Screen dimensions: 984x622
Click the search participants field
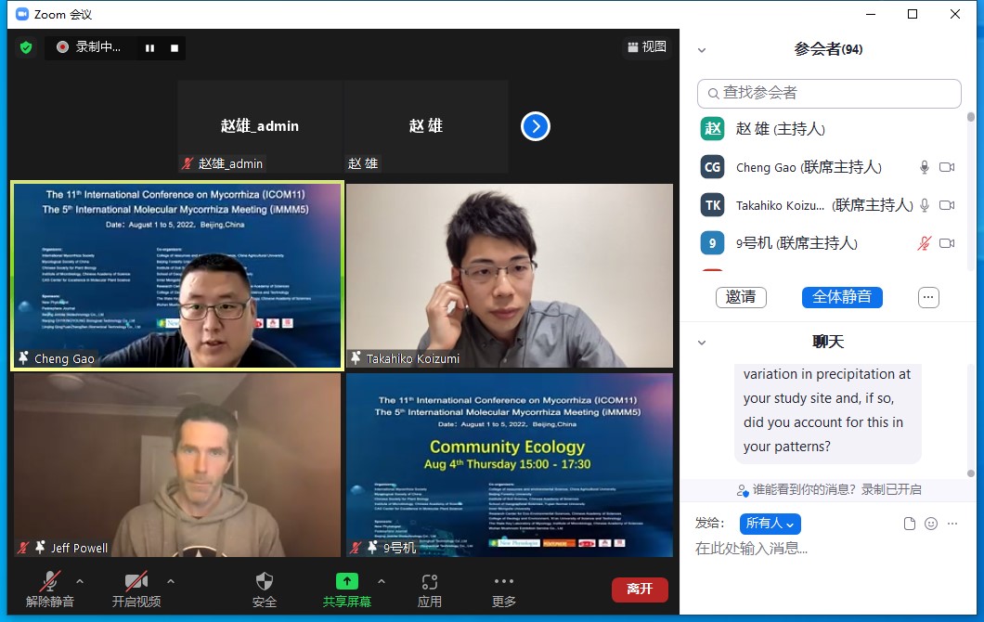click(x=829, y=93)
